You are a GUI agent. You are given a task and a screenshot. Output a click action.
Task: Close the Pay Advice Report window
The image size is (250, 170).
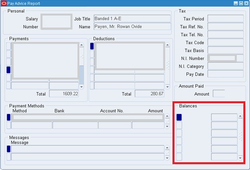[x=246, y=3]
